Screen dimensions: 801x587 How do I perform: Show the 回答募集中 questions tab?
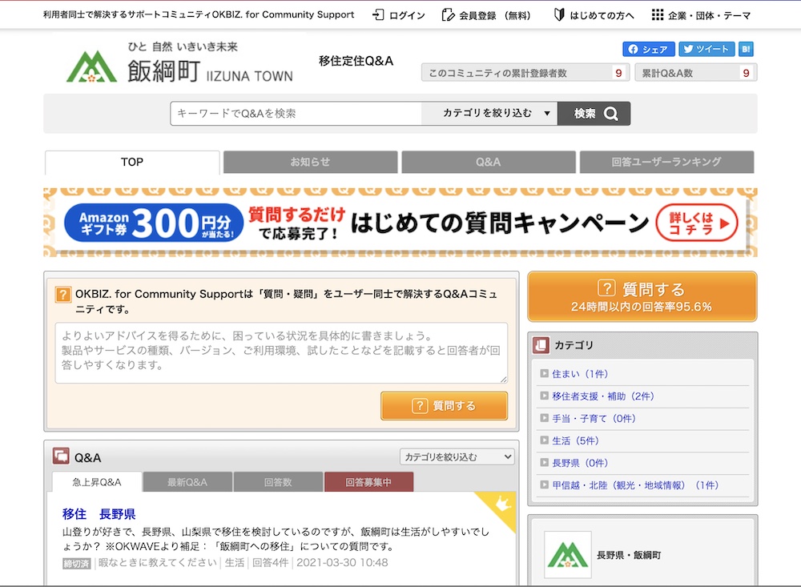coord(368,482)
